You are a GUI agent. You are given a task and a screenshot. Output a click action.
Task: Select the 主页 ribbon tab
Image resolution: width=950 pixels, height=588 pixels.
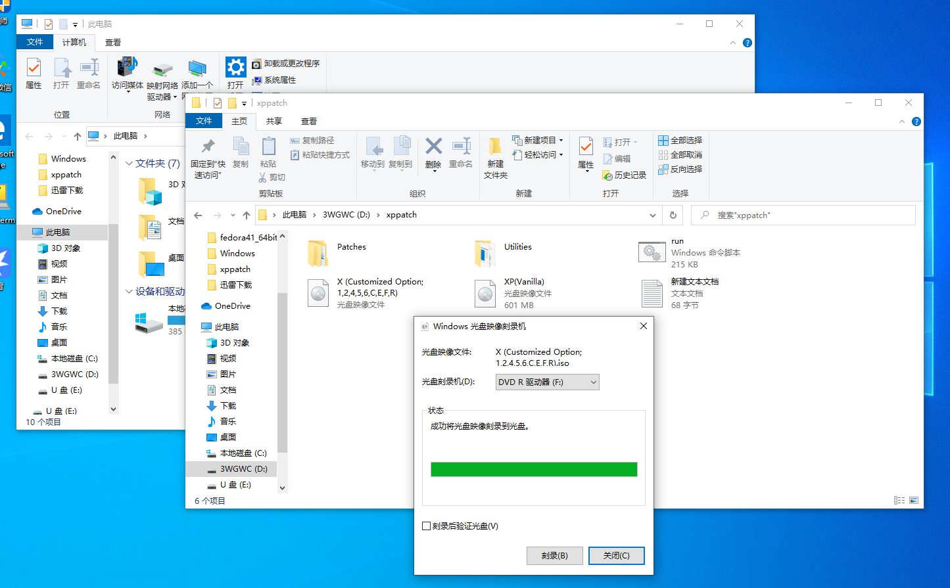click(x=239, y=121)
